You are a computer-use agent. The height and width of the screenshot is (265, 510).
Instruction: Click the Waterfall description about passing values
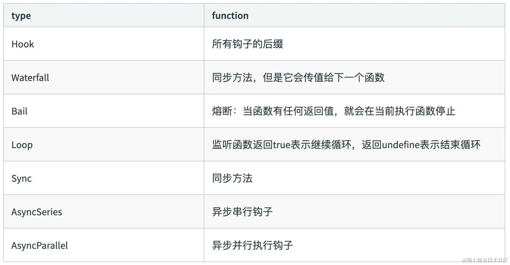click(298, 77)
